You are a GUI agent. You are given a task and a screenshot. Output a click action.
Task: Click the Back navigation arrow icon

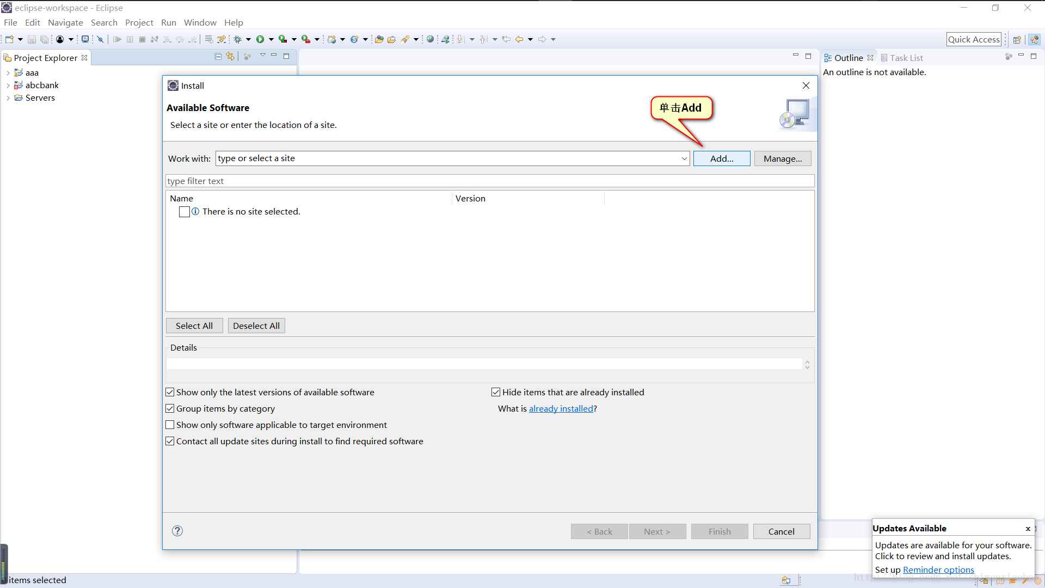tap(519, 39)
